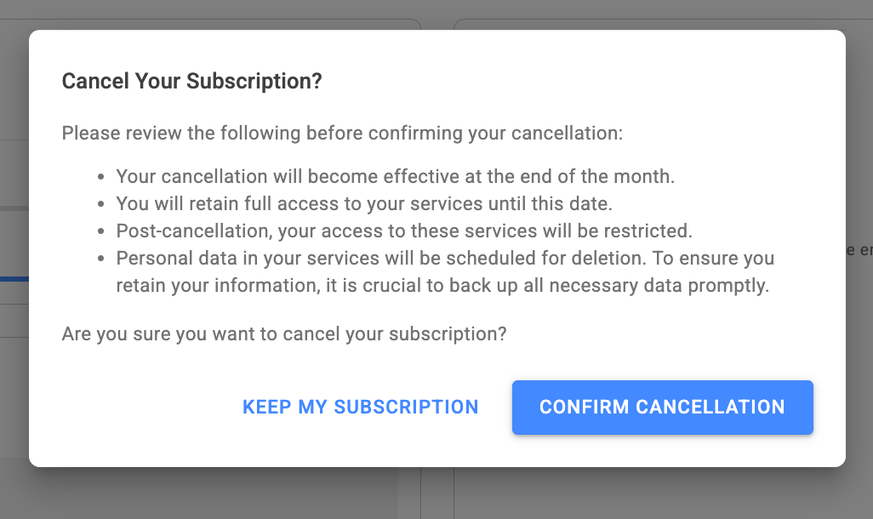
Task: Click the bullet about cancellation becoming effective
Action: (x=395, y=177)
